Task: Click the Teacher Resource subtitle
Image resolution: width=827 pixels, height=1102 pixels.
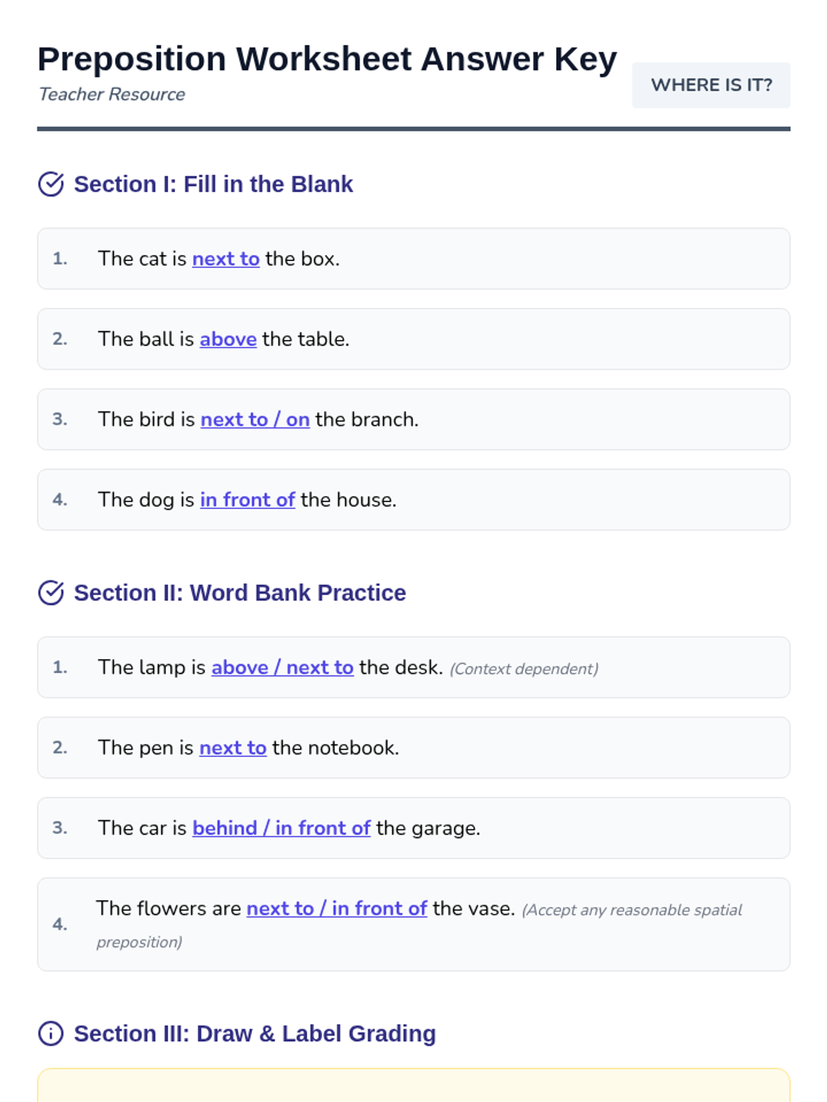Action: 112,94
